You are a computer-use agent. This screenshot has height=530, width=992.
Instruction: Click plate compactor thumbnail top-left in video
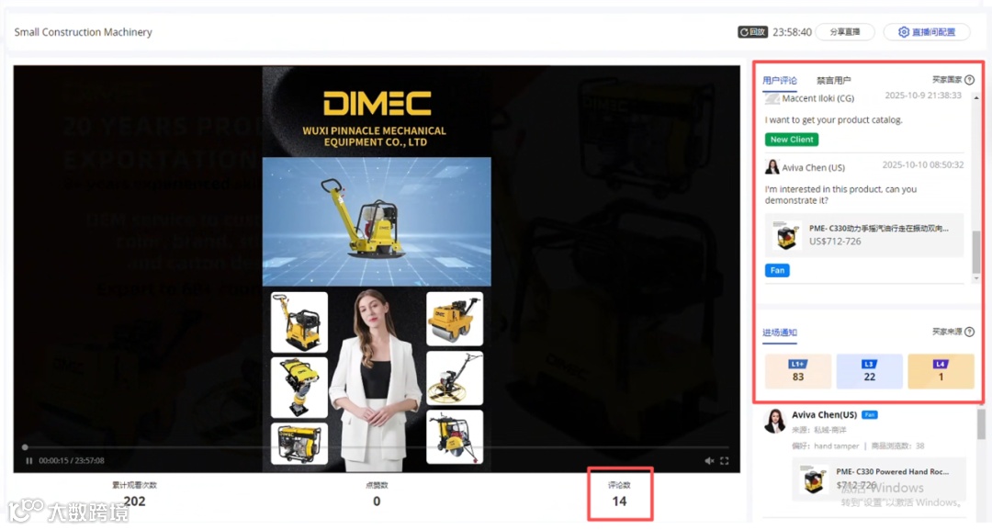point(299,321)
